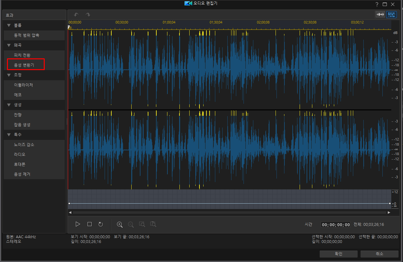Confirm changes with the 확인 button
This screenshot has height=262, width=403.
coord(339,254)
